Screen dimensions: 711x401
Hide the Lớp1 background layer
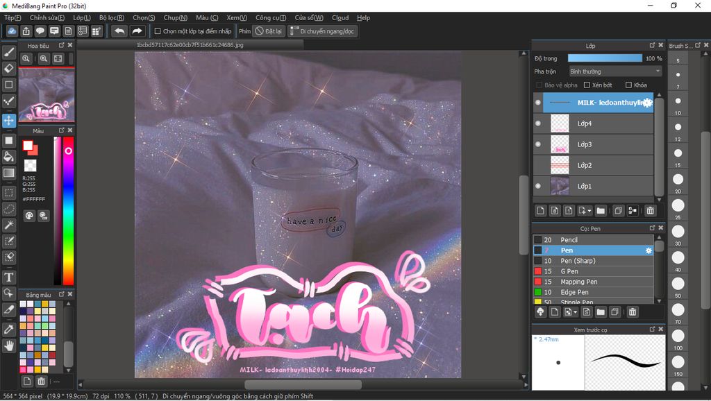click(538, 186)
